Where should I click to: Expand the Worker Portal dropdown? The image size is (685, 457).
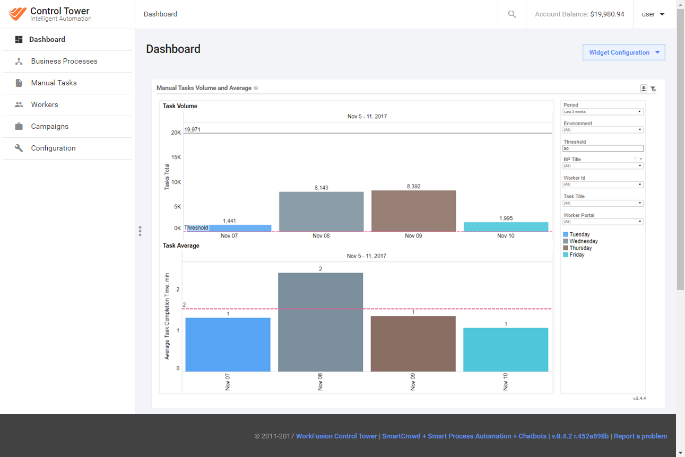pos(603,222)
